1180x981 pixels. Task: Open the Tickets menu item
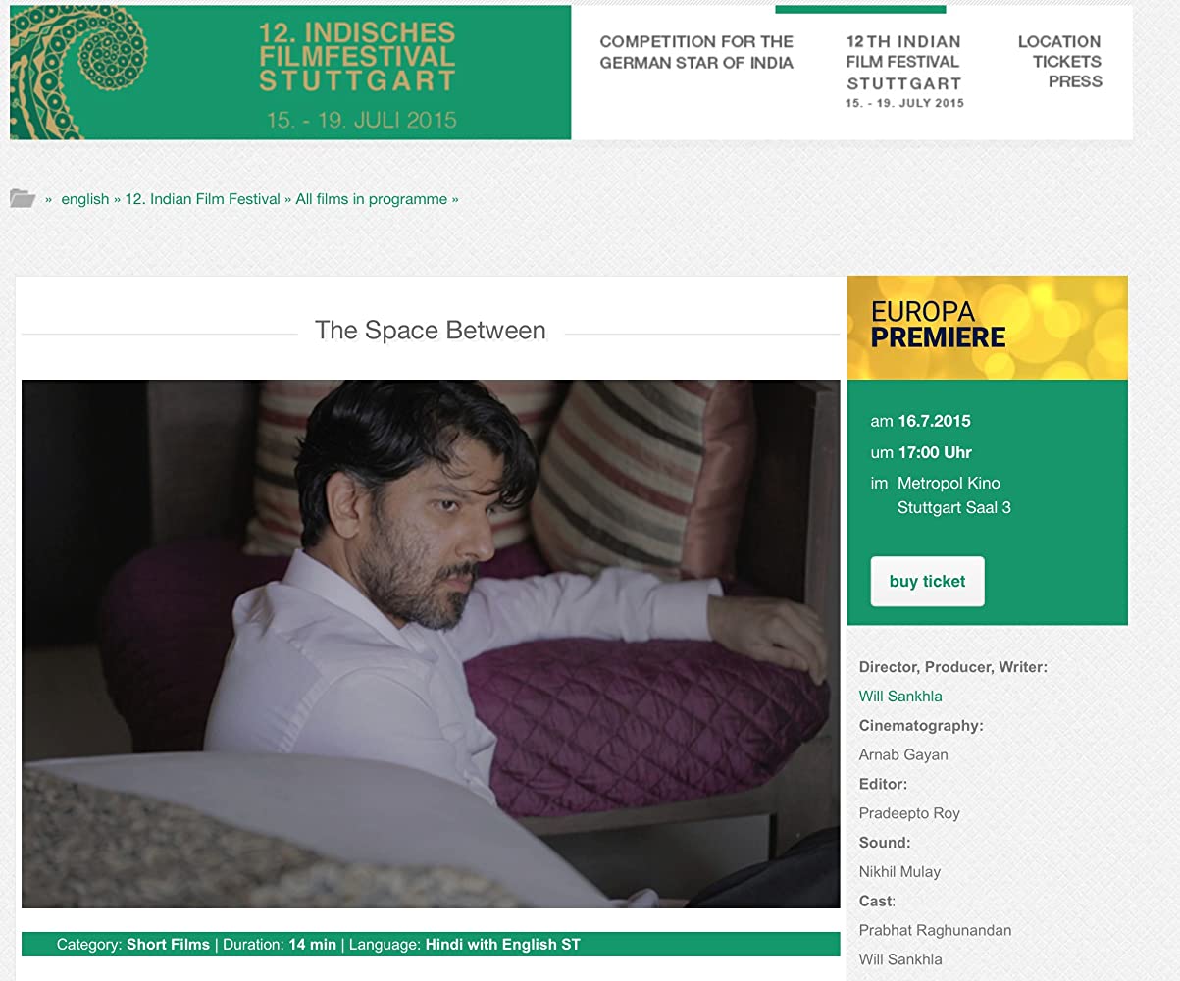click(1067, 62)
